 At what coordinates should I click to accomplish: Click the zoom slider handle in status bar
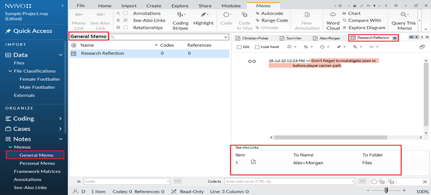tap(386, 190)
